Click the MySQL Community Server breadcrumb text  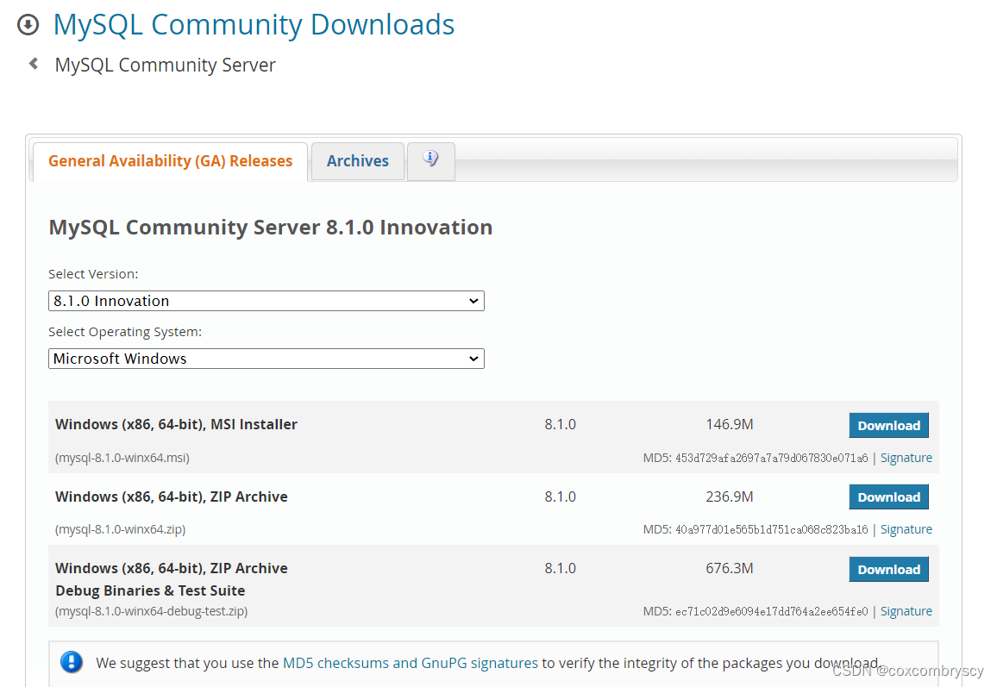[166, 65]
